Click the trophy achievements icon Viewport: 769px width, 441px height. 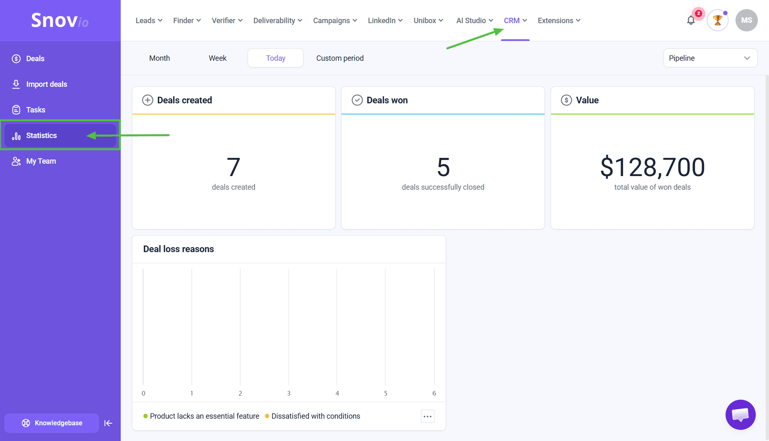click(x=717, y=20)
